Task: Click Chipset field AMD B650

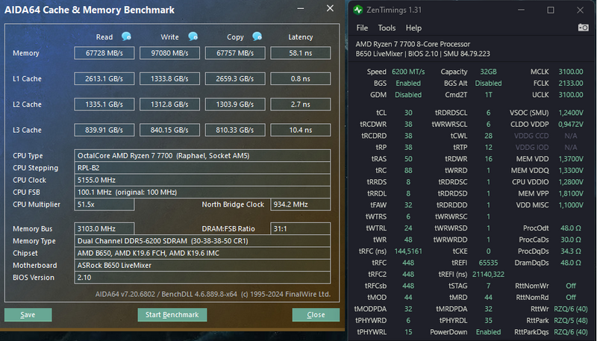Action: [x=202, y=253]
